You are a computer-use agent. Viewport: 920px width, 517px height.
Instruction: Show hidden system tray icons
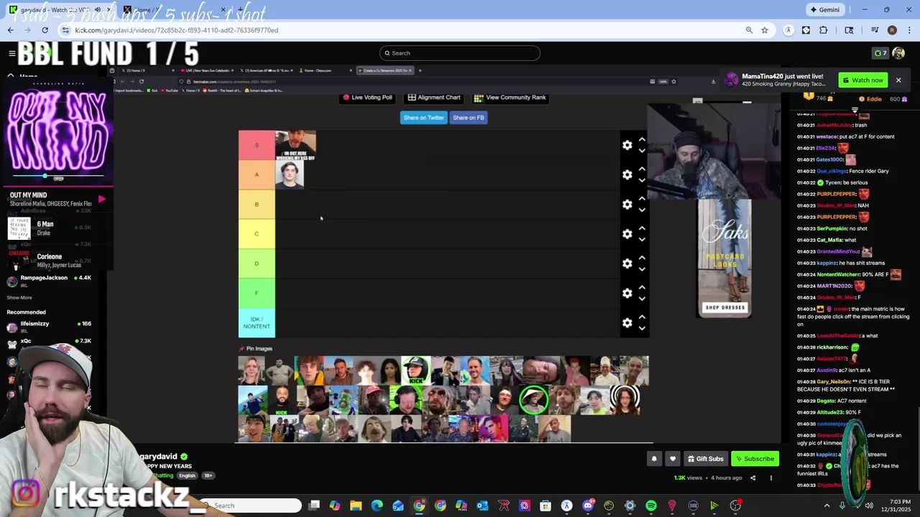click(x=827, y=506)
